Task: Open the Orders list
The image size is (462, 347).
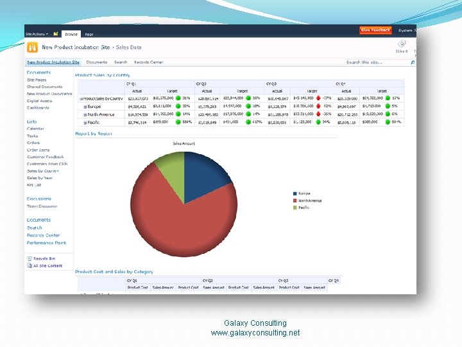Action: [x=33, y=143]
